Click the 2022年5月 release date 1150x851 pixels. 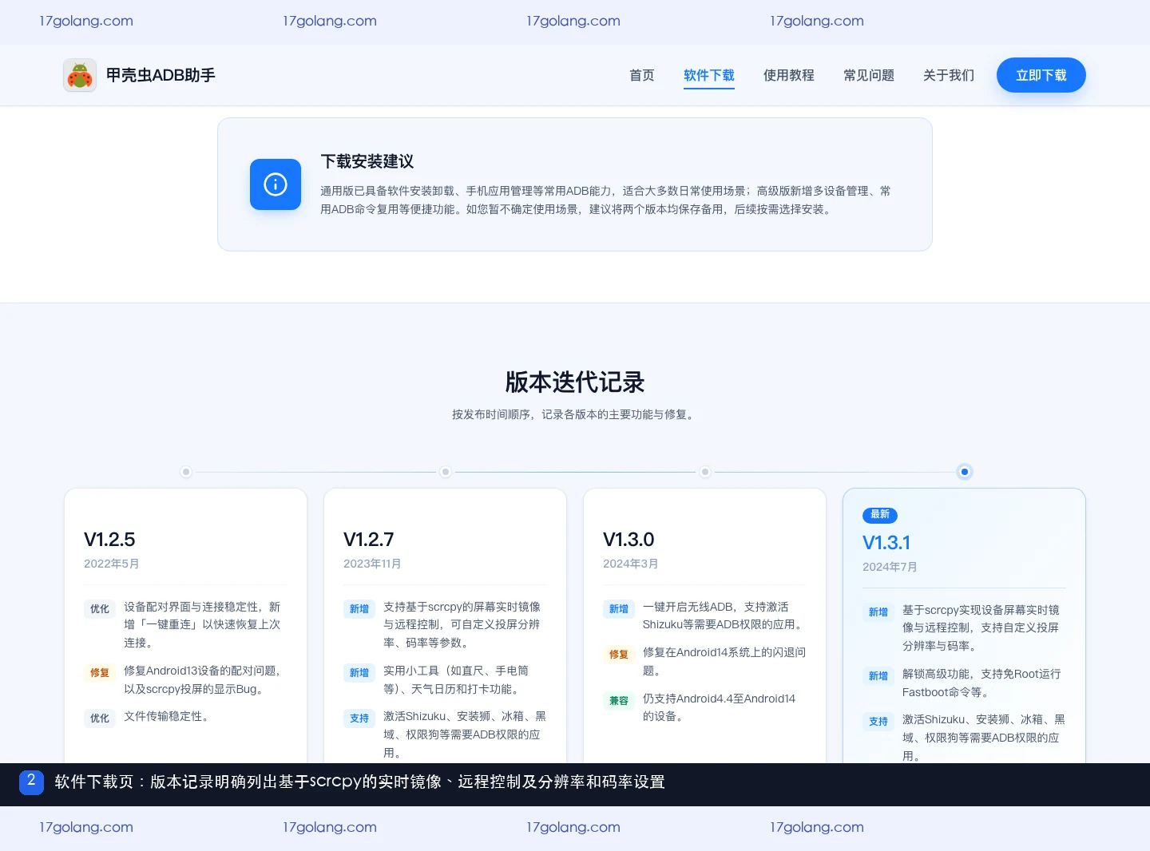click(112, 564)
